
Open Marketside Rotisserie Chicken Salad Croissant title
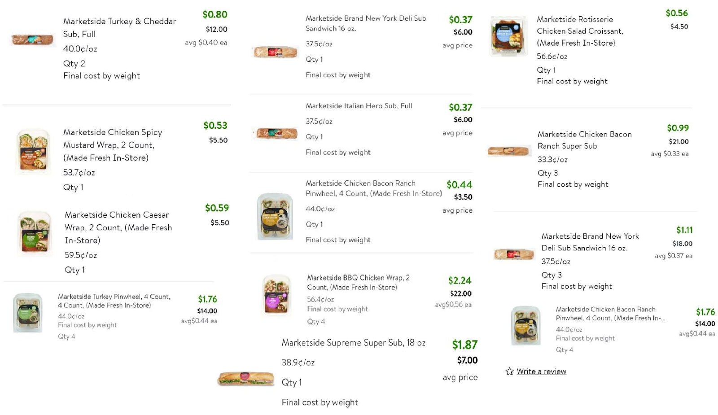click(580, 31)
